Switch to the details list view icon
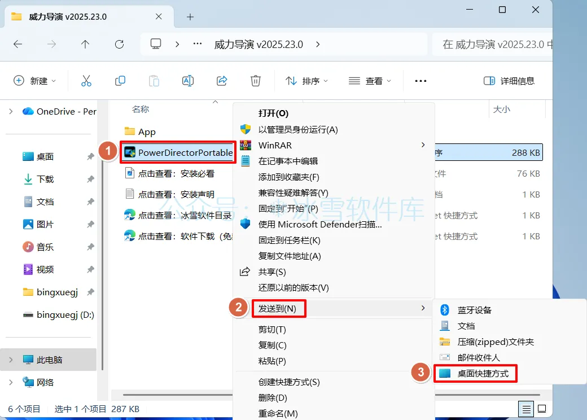The height and width of the screenshot is (420, 587). [x=526, y=409]
